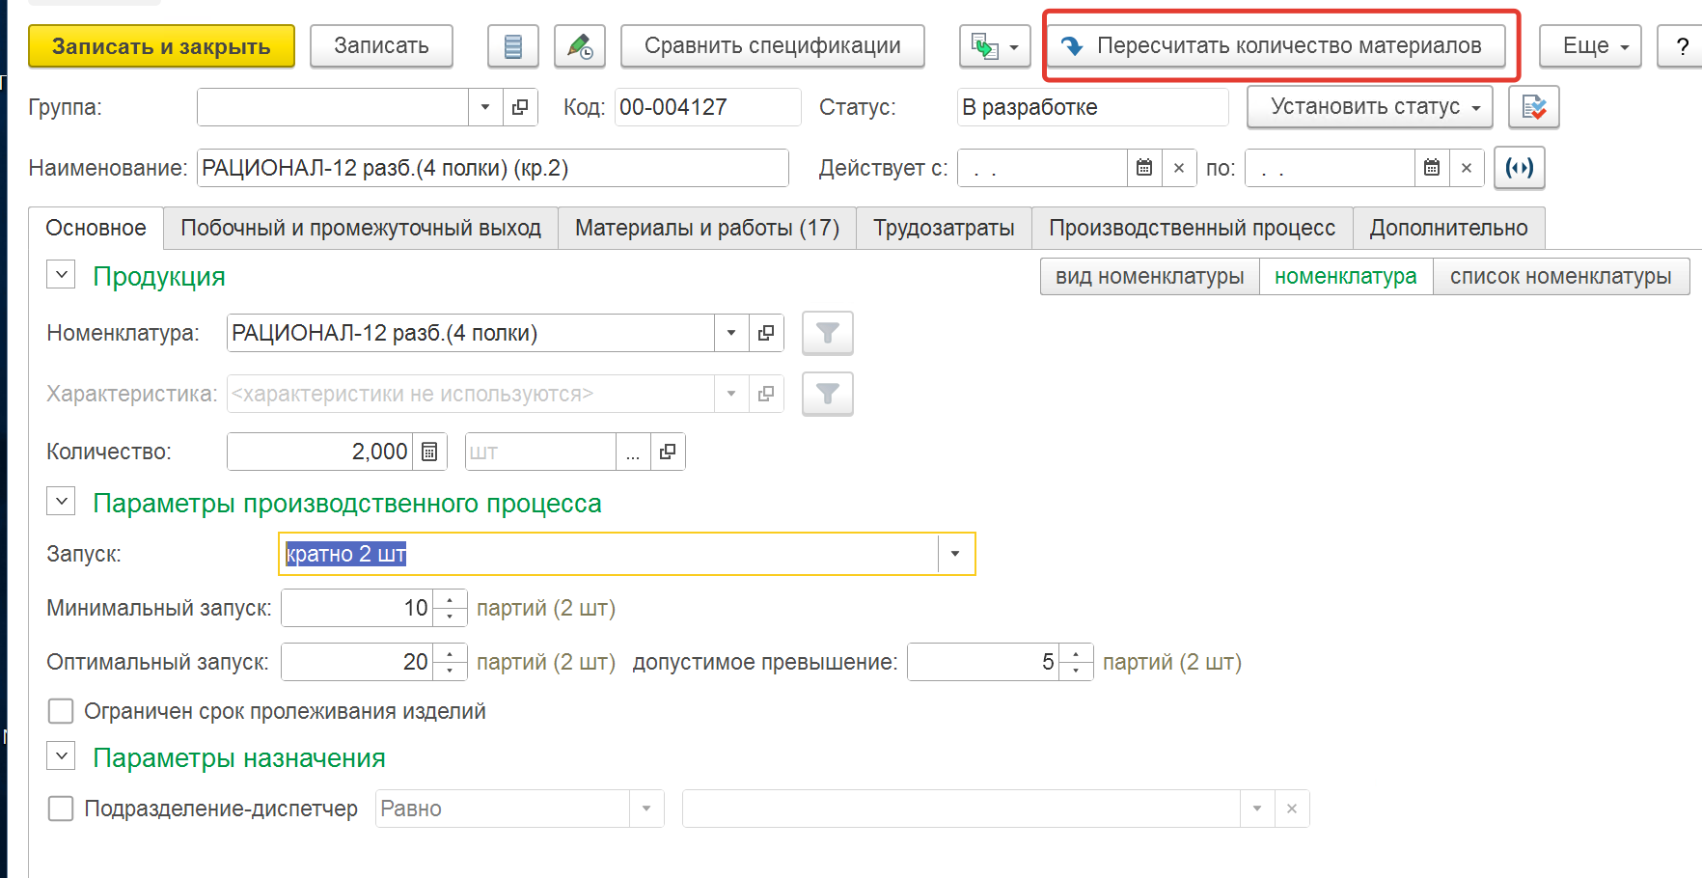1702x878 pixels.
Task: Click the list report icon in toolbar
Action: pyautogui.click(x=512, y=46)
